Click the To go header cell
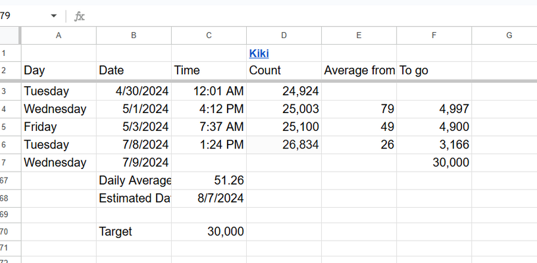The width and height of the screenshot is (537, 263). [x=434, y=70]
